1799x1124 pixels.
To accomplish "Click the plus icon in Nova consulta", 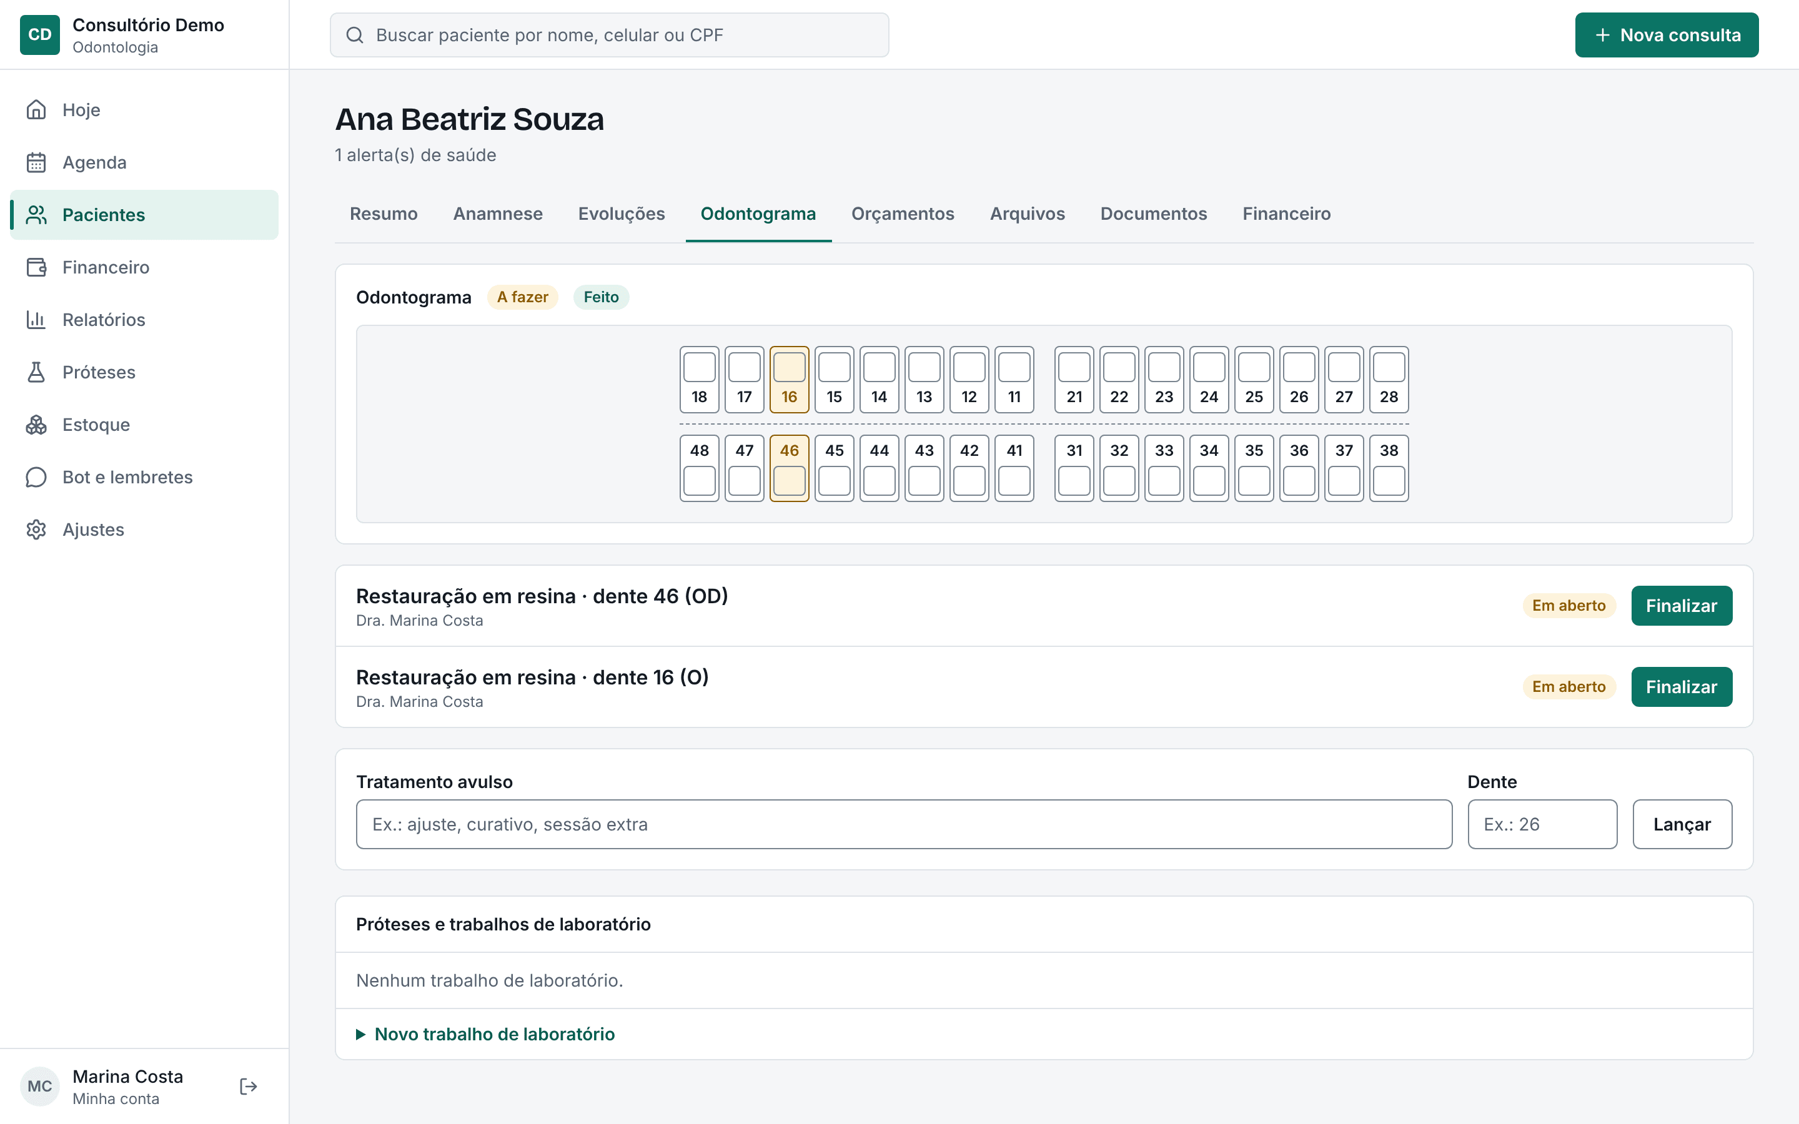I will point(1603,35).
